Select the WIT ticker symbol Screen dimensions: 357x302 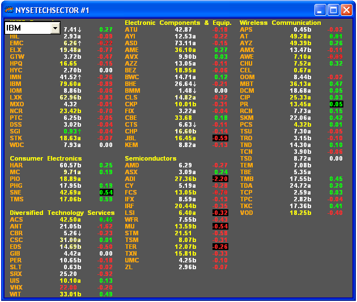(x=15, y=294)
